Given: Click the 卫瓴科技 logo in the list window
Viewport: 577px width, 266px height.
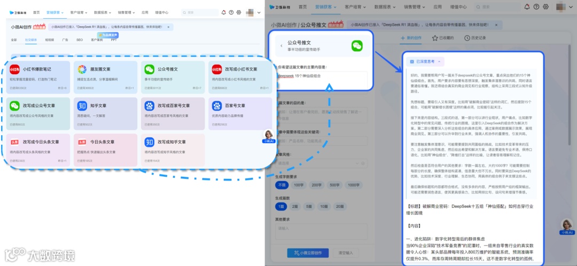Looking at the screenshot, I should (x=18, y=12).
